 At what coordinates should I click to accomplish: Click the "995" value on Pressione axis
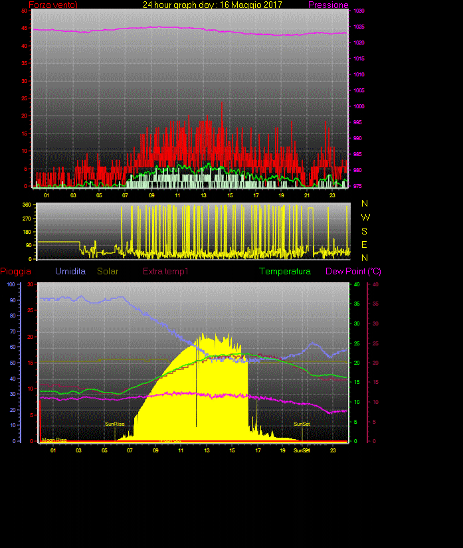pos(357,122)
